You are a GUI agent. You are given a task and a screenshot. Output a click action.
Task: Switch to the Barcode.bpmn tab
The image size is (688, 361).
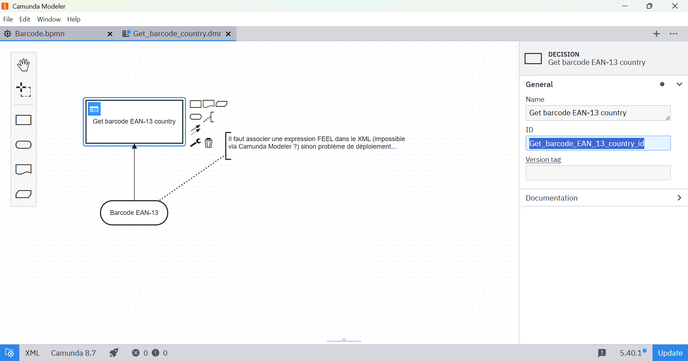pyautogui.click(x=40, y=34)
